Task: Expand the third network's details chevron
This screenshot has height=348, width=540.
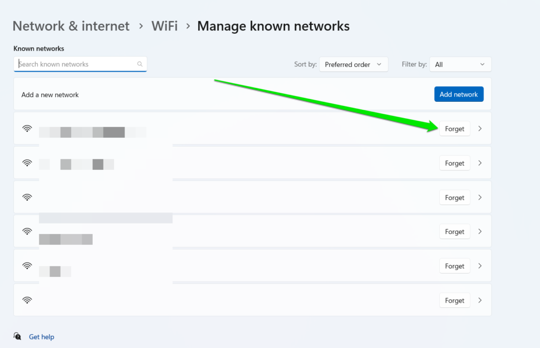Action: (480, 198)
